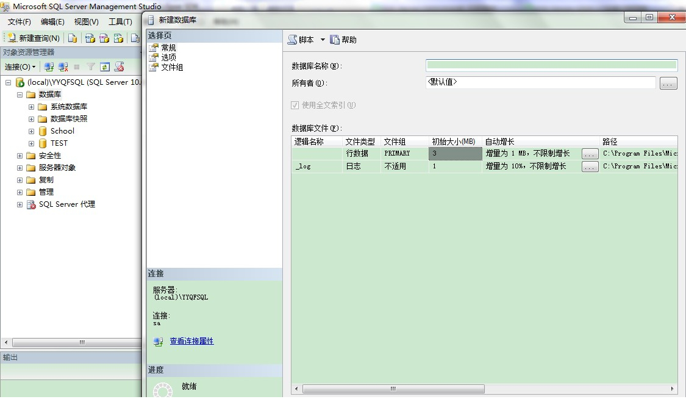Image resolution: width=686 pixels, height=413 pixels.
Task: Click the 不适用 filegroup cell
Action: (x=405, y=167)
